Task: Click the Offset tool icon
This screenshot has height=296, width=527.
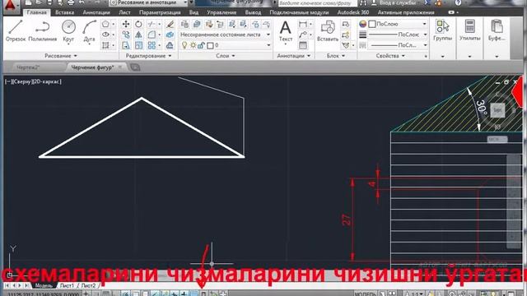Action: (x=170, y=45)
